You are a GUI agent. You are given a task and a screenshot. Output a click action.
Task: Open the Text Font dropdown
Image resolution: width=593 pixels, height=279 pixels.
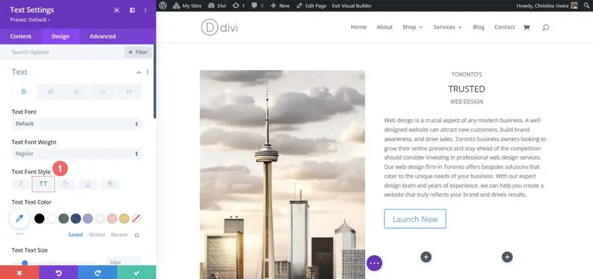[77, 124]
